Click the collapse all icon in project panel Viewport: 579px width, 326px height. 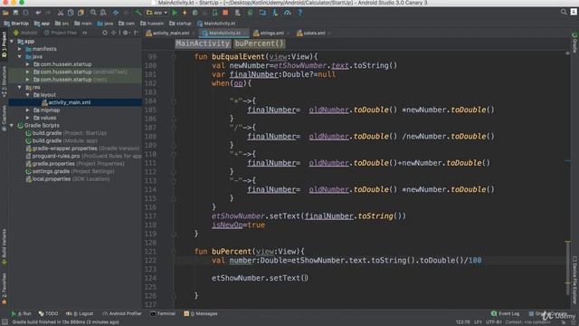[113, 33]
